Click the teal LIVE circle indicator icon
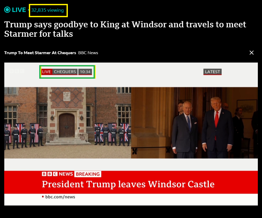Viewport: 262px width, 218px height. tap(7, 10)
